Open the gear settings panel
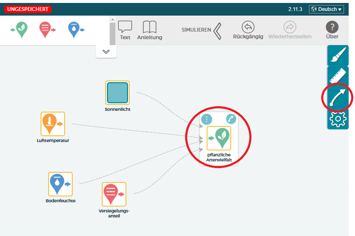This screenshot has height=236, width=355. 338,119
